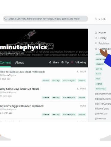The image size is (111, 147).
Task: Select the economics sidebar tag
Action: pos(100,59)
